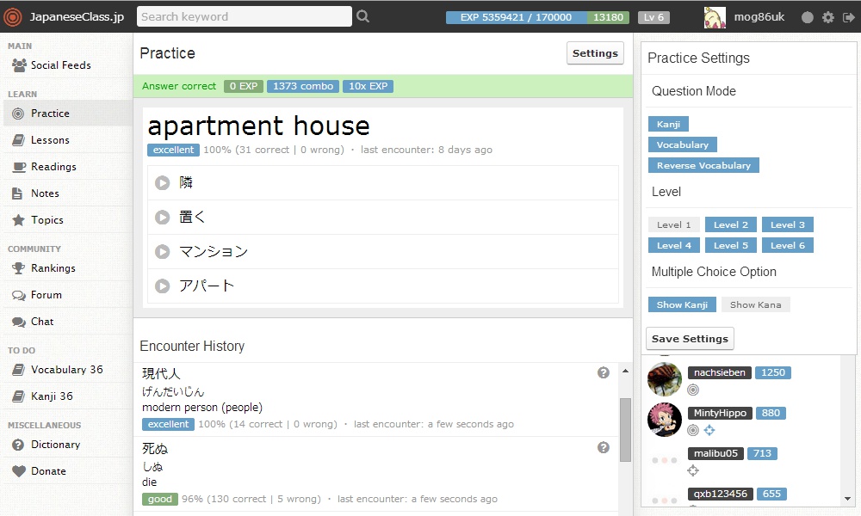Image resolution: width=861 pixels, height=516 pixels.
Task: Play audio for the マンション answer
Action: (162, 252)
